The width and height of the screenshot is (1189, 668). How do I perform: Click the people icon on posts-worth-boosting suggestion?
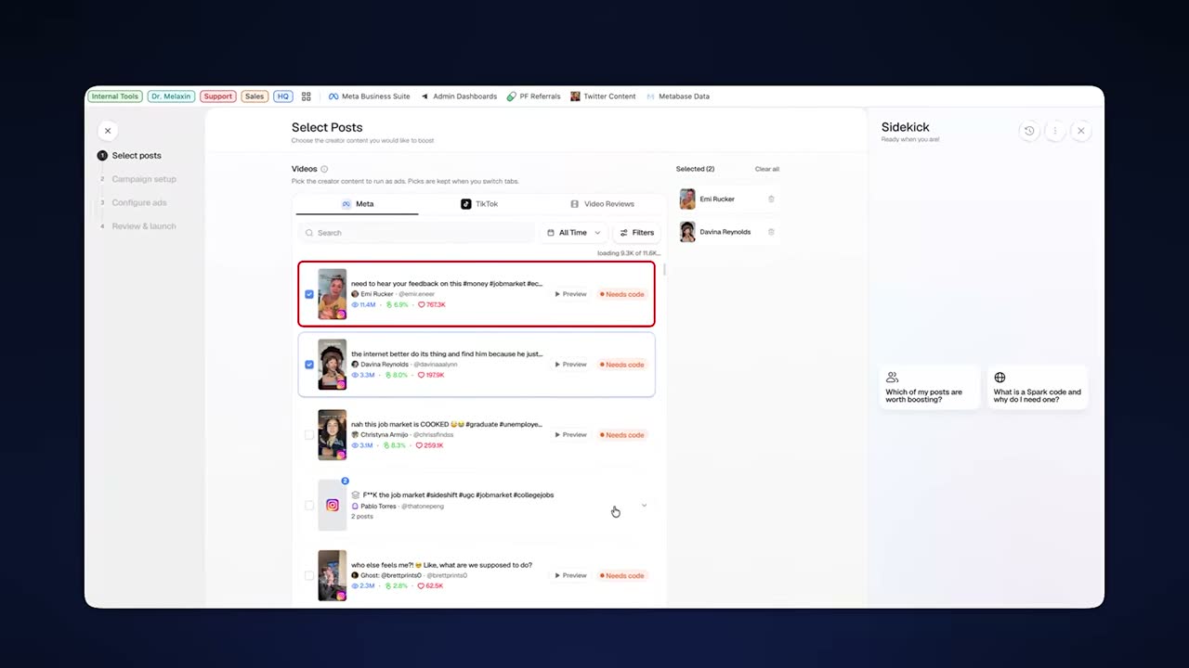tap(892, 378)
